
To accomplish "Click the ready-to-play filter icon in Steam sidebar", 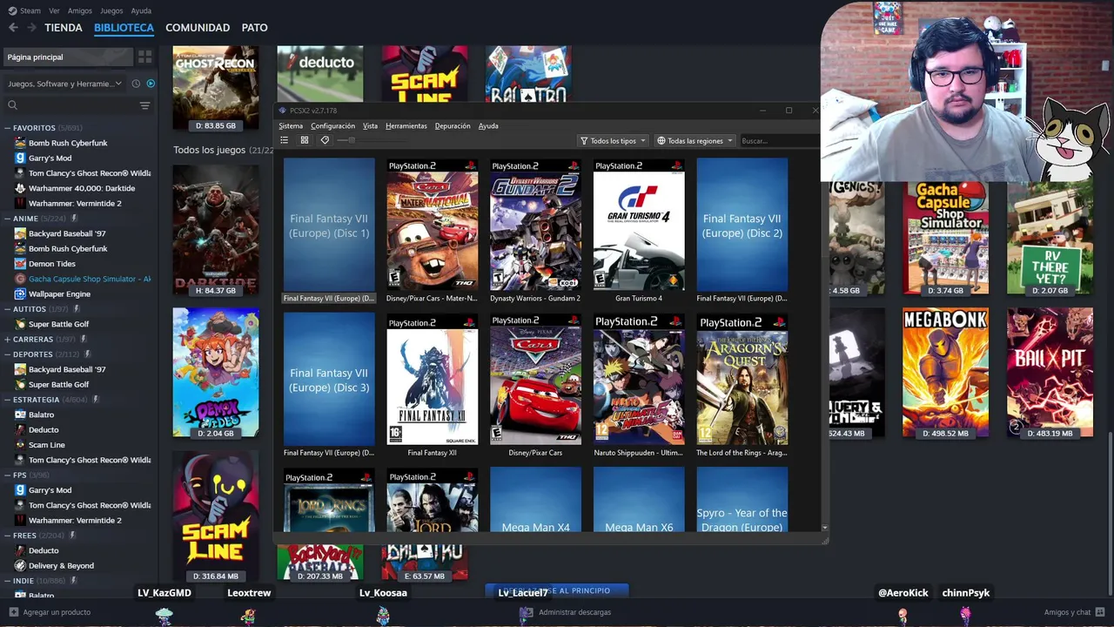I will 151,84.
